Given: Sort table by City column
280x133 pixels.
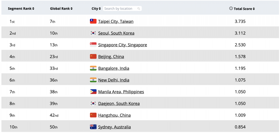Looking at the screenshot, I should pos(96,9).
